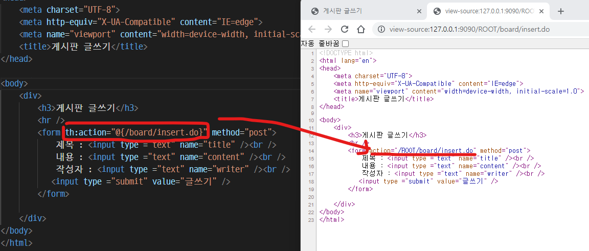
Task: Click the globe favicon on 게시판 글쓰기 tab
Action: (x=315, y=11)
